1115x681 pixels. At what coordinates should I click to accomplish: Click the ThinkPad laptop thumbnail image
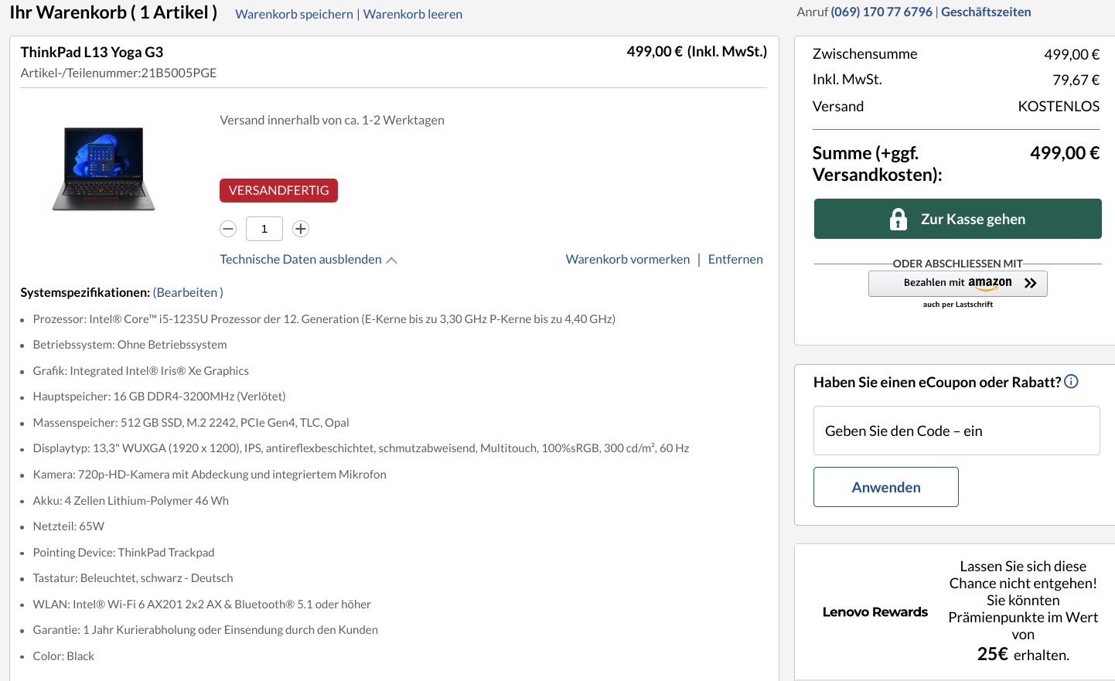(x=102, y=169)
